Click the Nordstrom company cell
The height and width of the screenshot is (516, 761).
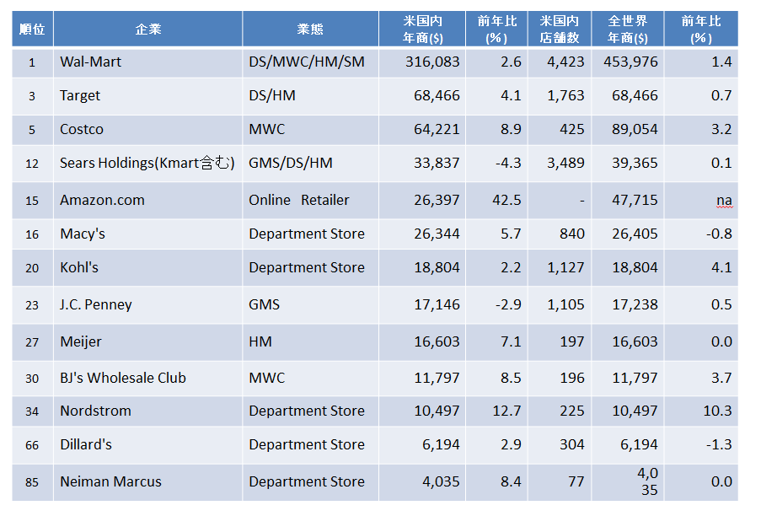tap(148, 411)
